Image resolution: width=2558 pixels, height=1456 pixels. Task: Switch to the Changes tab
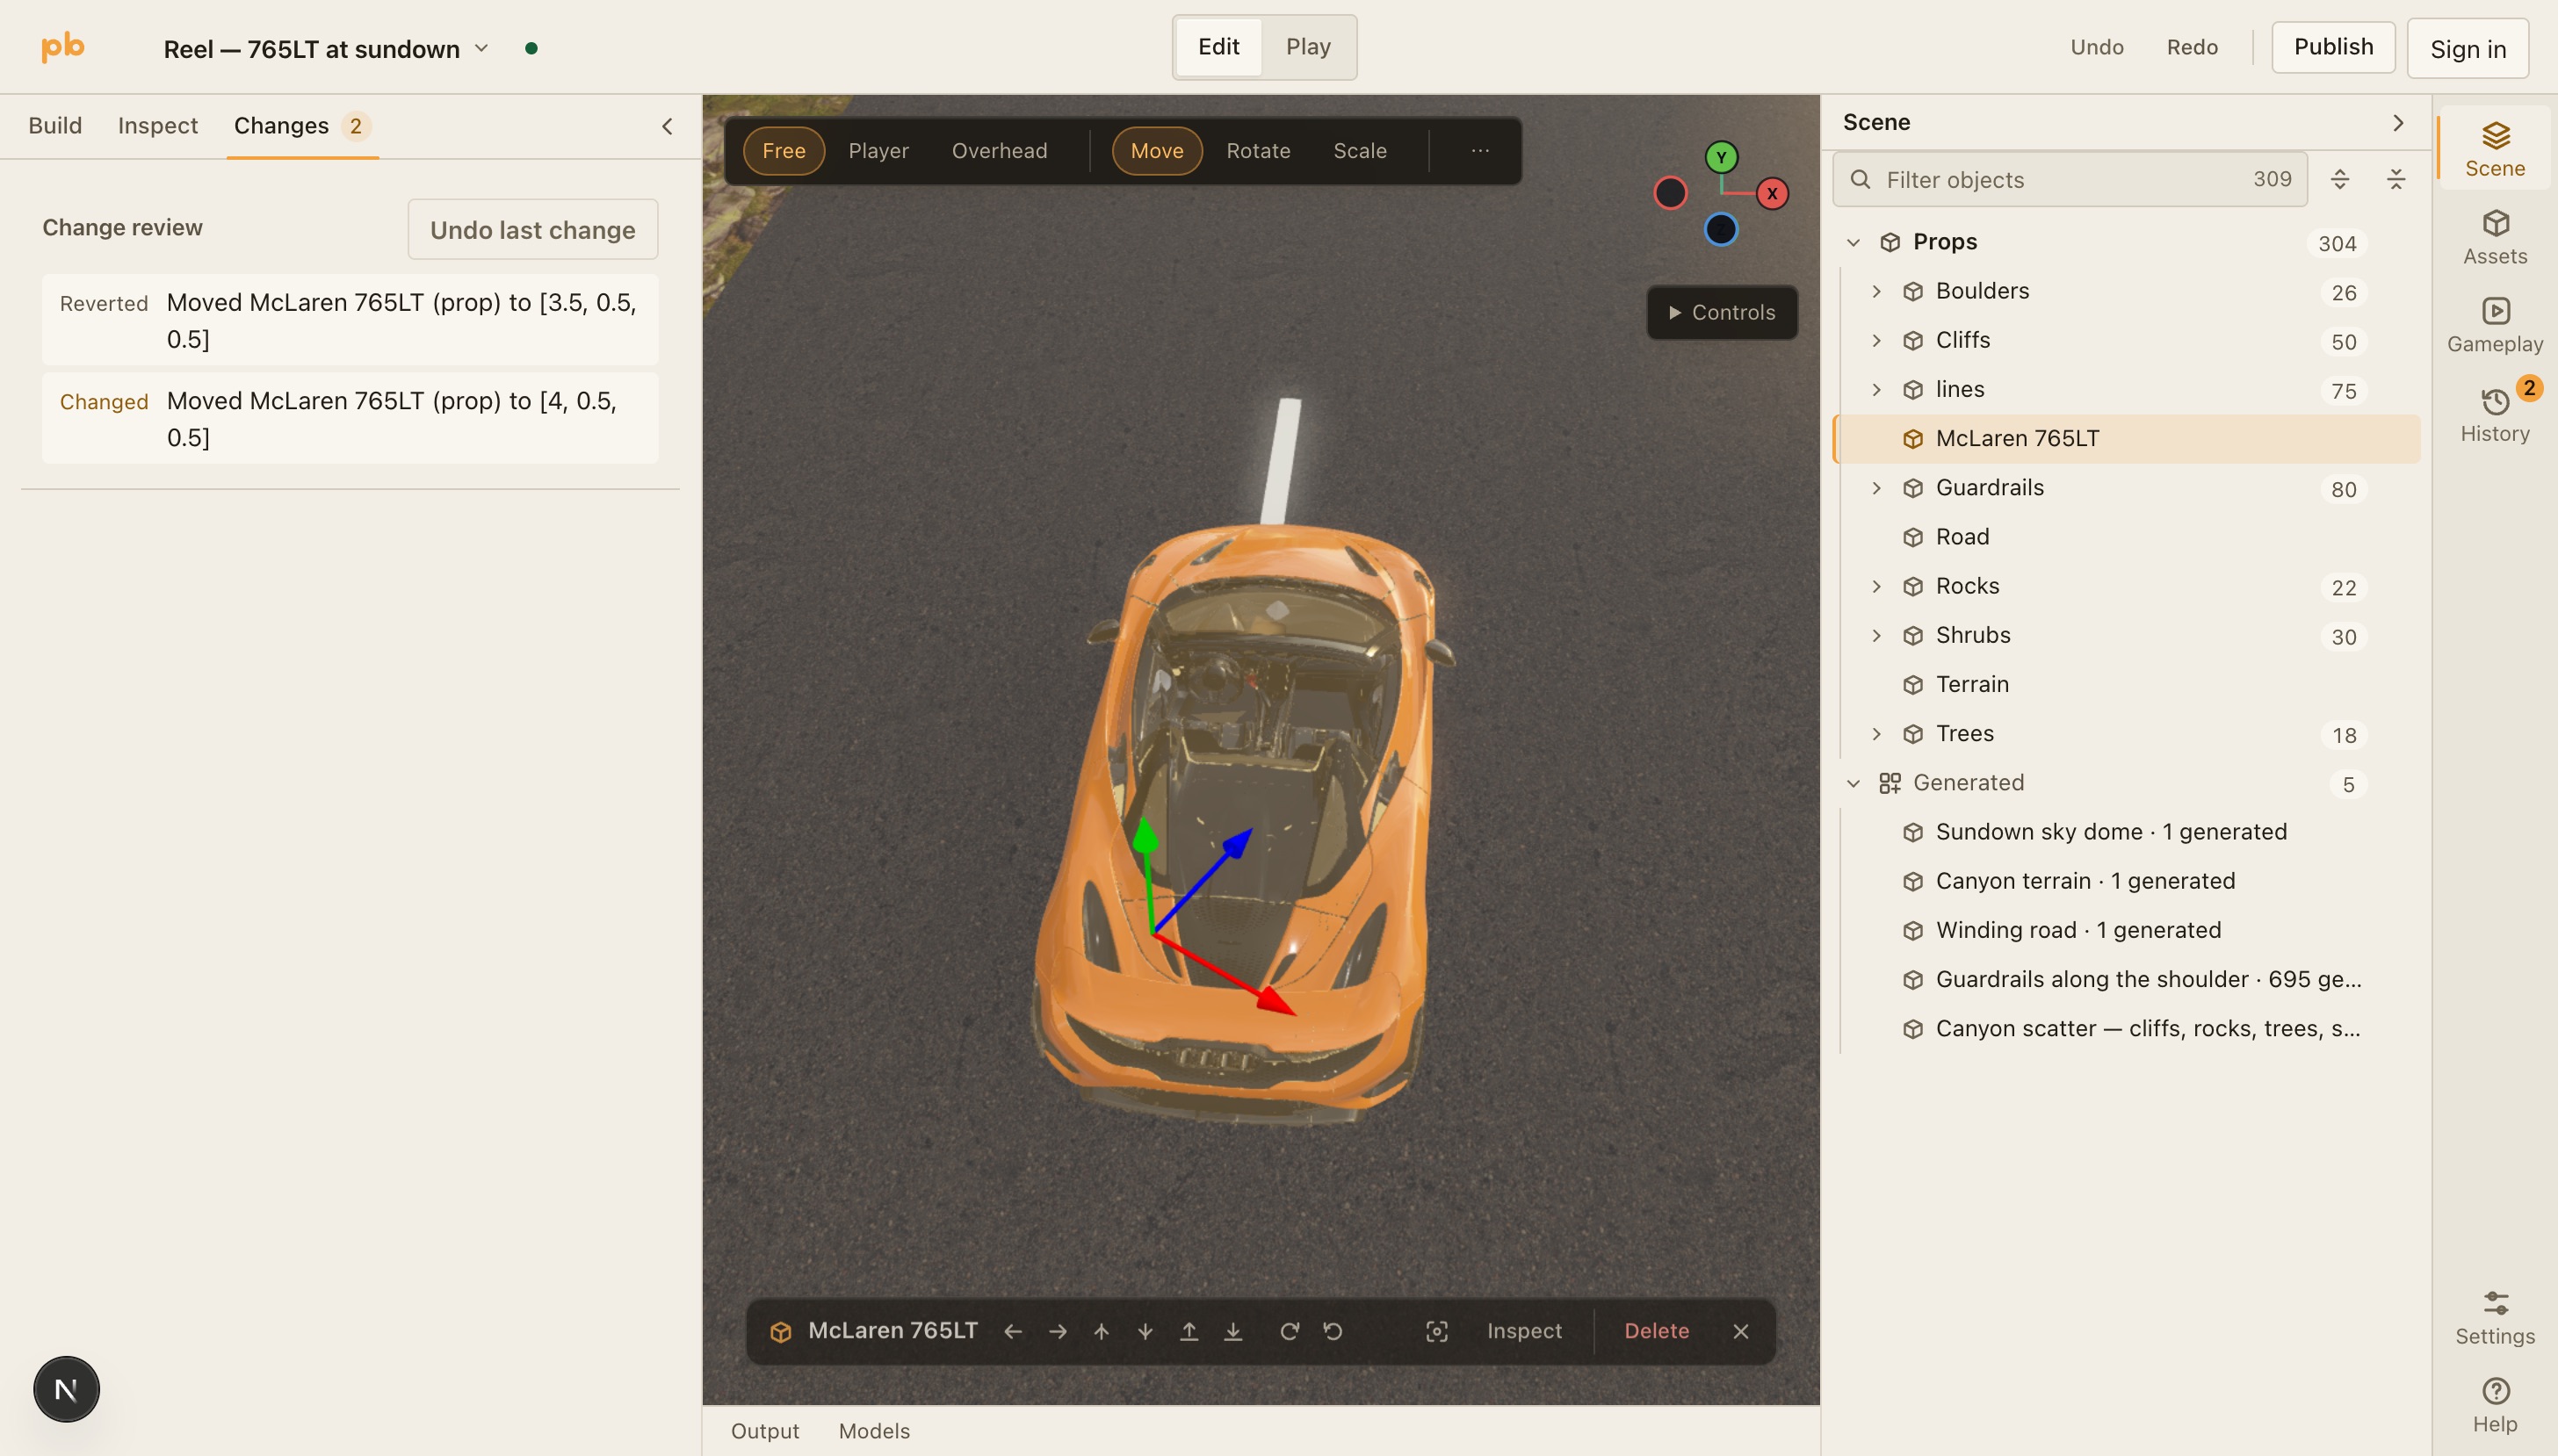[302, 126]
